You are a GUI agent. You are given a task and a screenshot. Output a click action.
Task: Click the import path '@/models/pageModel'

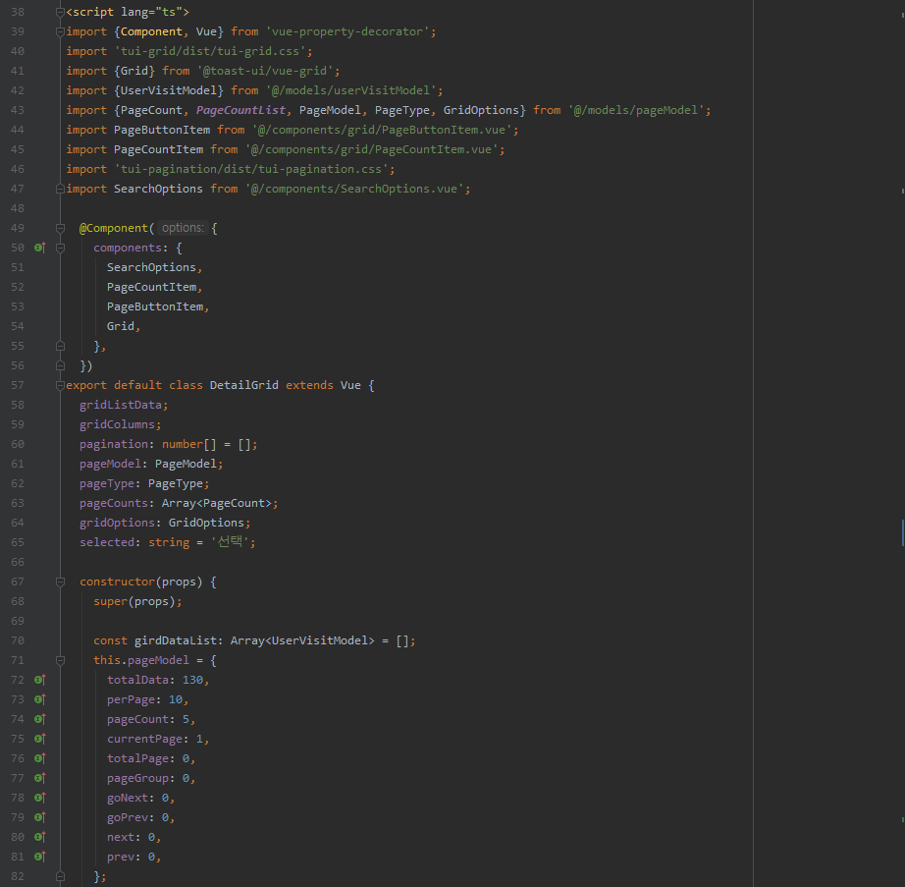636,109
